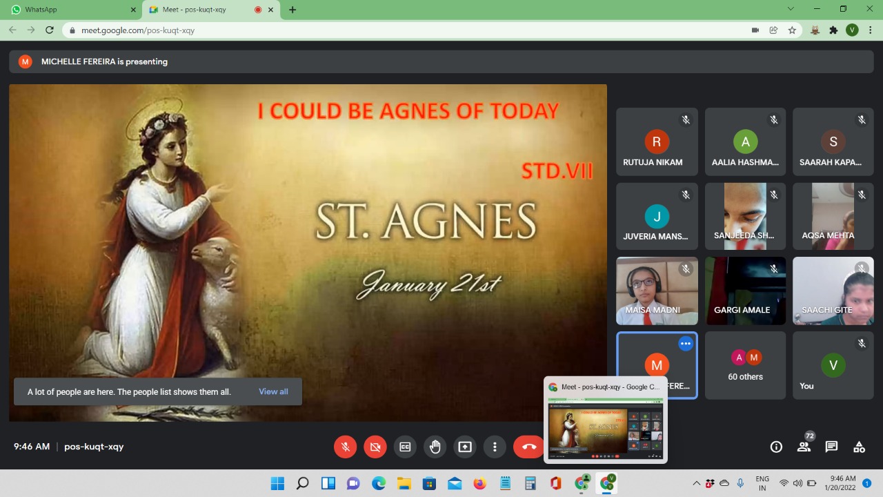Share this page from the address bar
This screenshot has width=883, height=497.
click(773, 30)
